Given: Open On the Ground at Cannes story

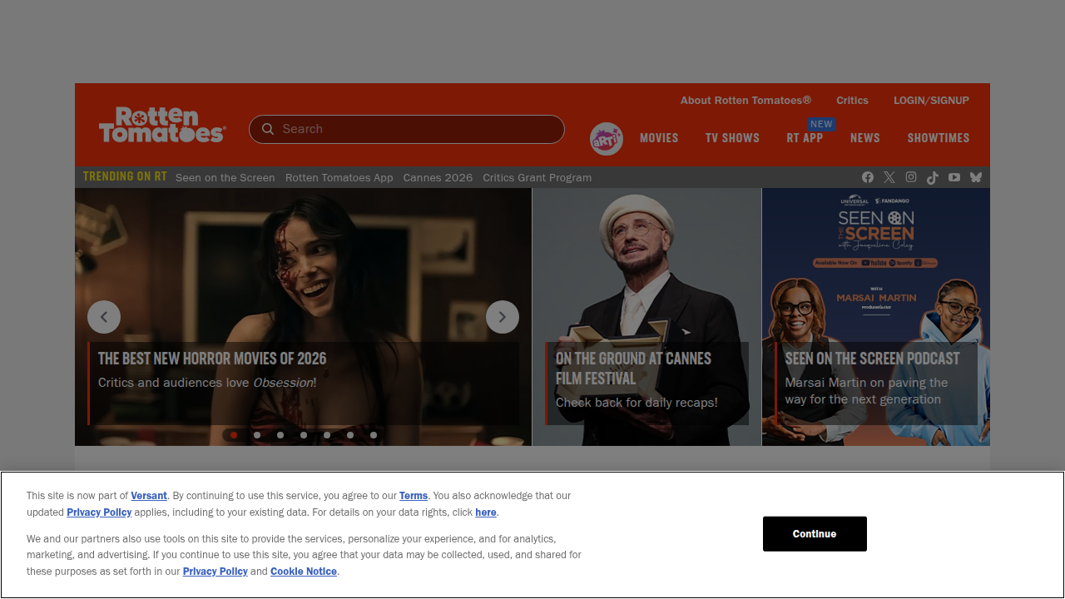Looking at the screenshot, I should (x=646, y=384).
